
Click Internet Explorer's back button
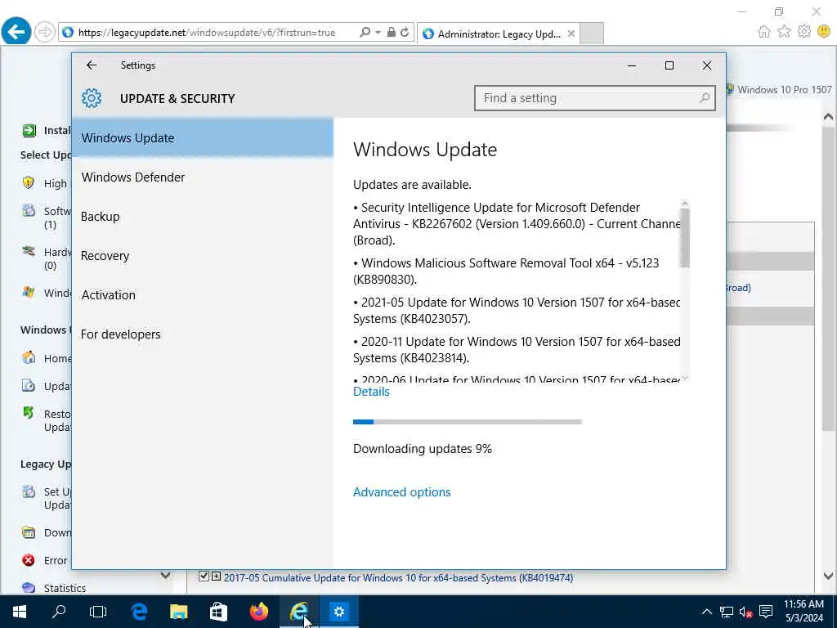(x=16, y=32)
